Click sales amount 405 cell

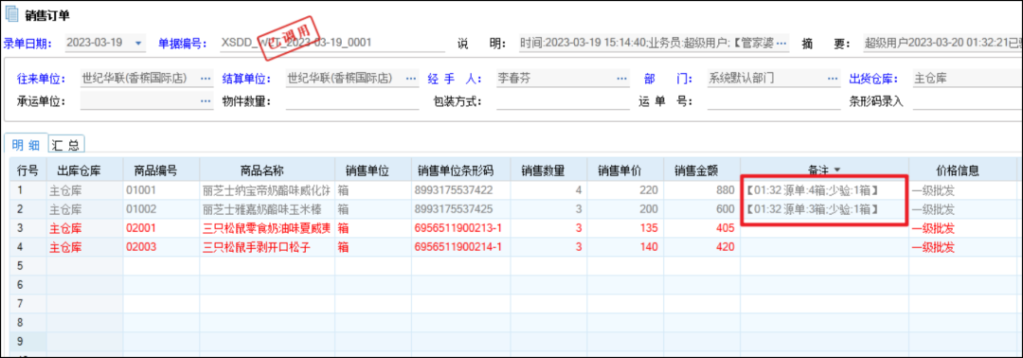pyautogui.click(x=702, y=228)
